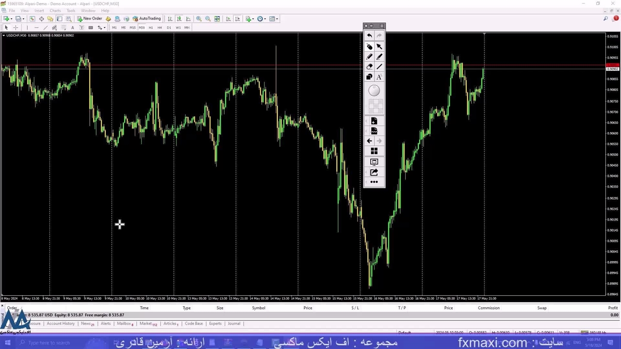Screen dimensions: 621x349
Task: Open the annotation palette hamburger menu
Action: 382,26
